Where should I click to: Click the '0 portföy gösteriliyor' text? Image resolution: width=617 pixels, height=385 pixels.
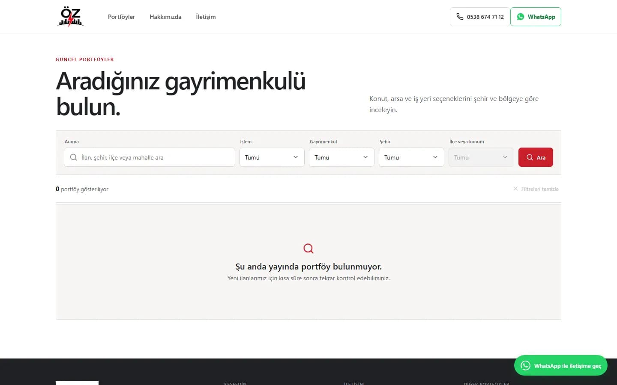pyautogui.click(x=82, y=189)
